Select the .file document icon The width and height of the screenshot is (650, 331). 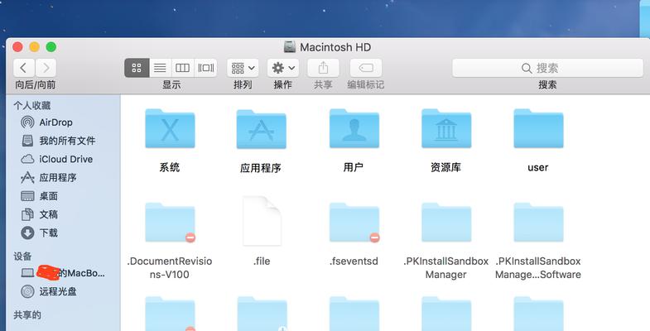tap(262, 221)
